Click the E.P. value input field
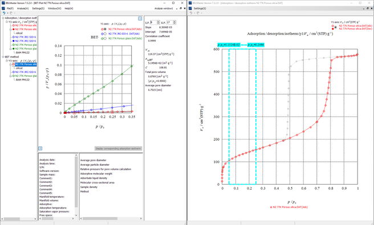 pos(169,22)
